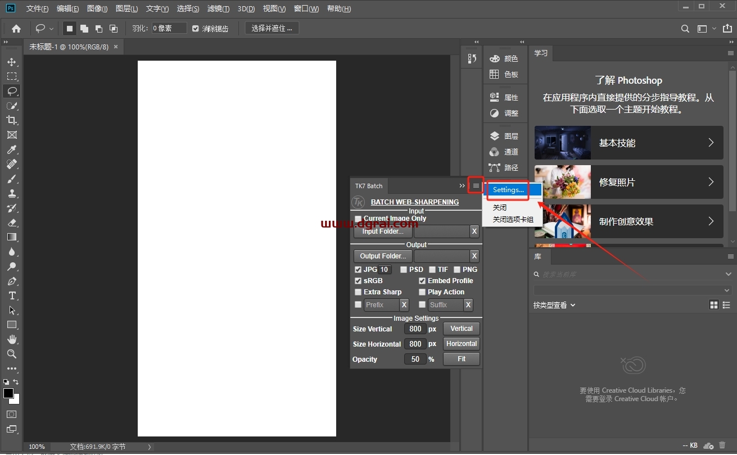Open the search icon in options bar
The height and width of the screenshot is (455, 737).
[685, 29]
